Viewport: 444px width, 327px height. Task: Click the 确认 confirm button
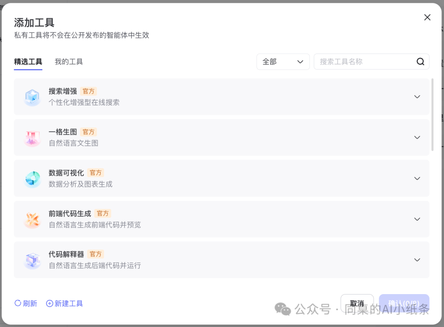pos(404,303)
